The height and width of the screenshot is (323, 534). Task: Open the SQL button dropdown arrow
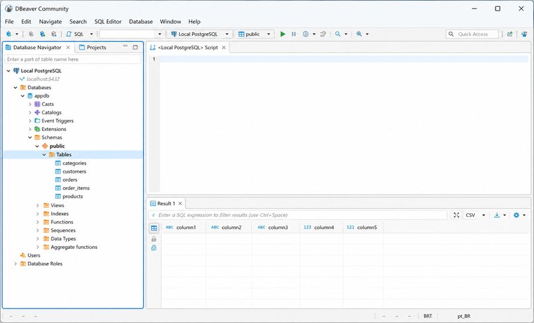(91, 34)
